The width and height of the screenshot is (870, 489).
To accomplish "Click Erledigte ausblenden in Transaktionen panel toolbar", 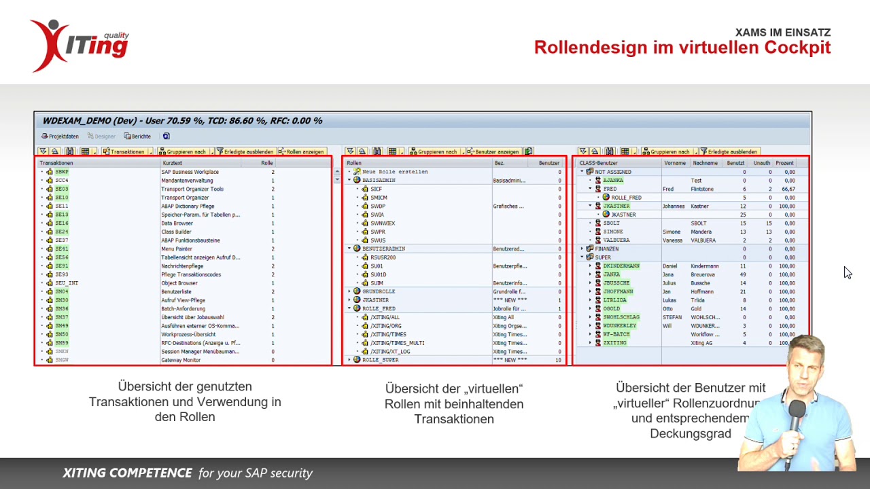I will click(245, 151).
